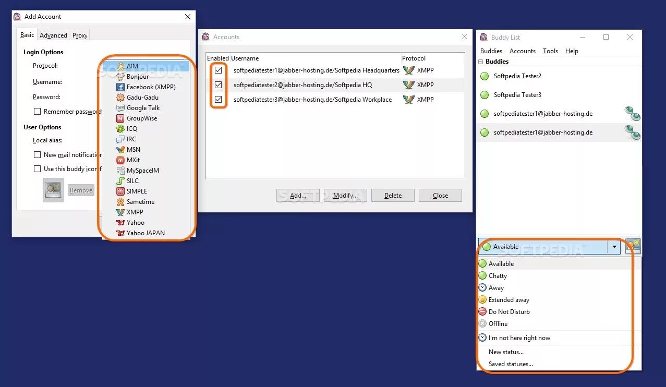
Task: Choose MSN protocol
Action: pos(146,150)
